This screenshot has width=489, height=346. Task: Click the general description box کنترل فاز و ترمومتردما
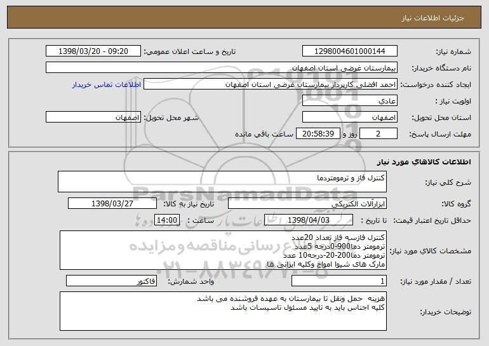point(222,182)
